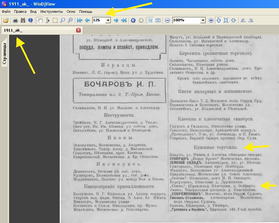
Task: Expand the 100% zoom level dropdown
Action: tap(203, 20)
